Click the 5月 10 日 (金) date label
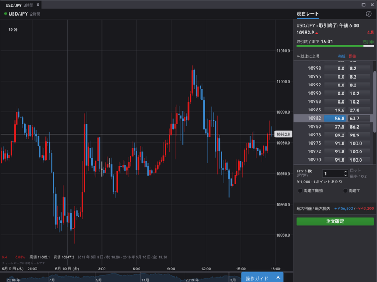 67,269
